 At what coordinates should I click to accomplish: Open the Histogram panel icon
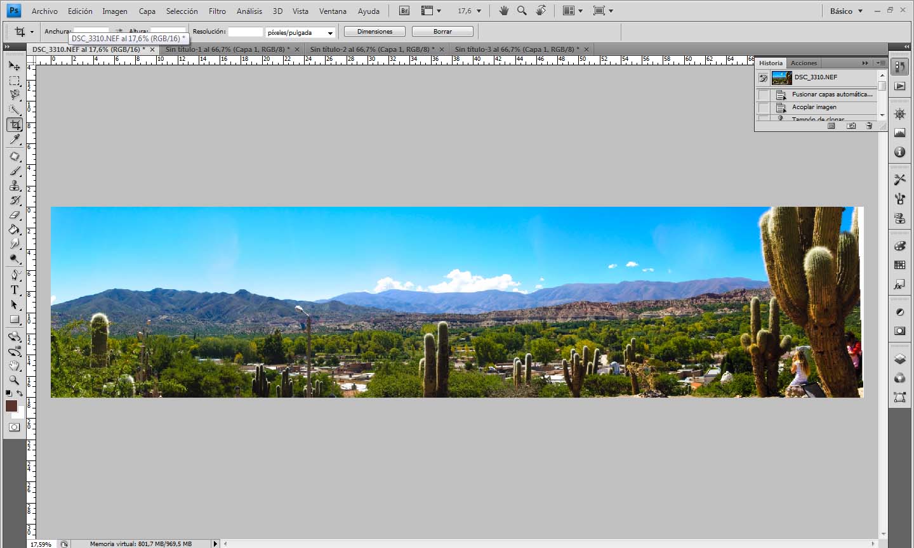(899, 133)
